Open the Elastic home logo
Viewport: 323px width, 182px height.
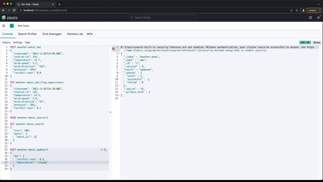pos(10,18)
